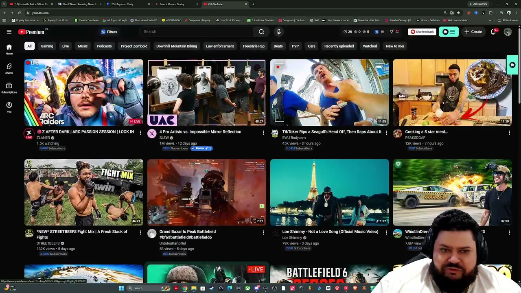Select the All filter chip
This screenshot has height=293, width=521.
pos(29,46)
